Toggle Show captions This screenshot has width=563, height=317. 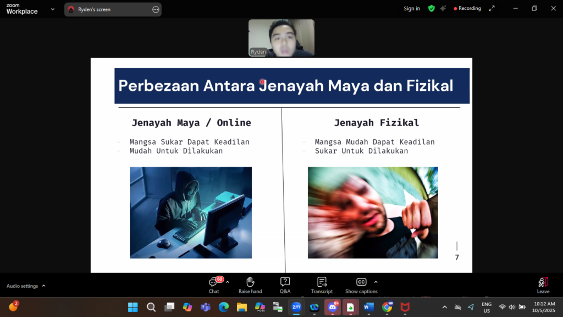pyautogui.click(x=361, y=286)
